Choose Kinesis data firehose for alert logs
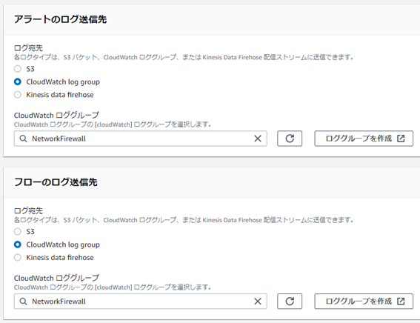 click(18, 95)
